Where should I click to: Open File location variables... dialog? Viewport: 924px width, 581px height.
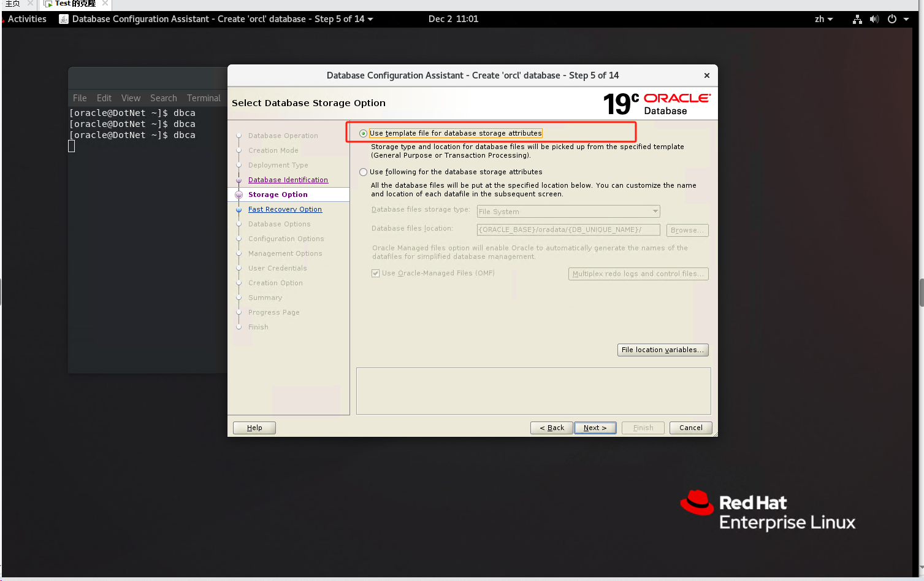pyautogui.click(x=663, y=350)
